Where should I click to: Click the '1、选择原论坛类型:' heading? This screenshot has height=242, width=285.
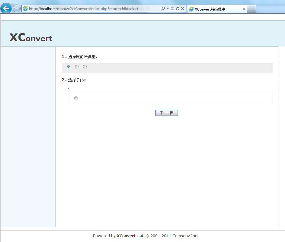[79, 57]
